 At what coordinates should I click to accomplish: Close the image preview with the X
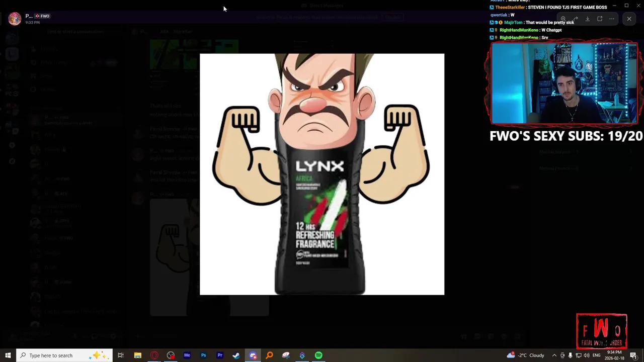pyautogui.click(x=629, y=19)
